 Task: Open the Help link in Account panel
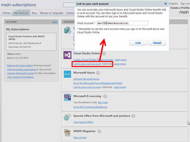(x=54, y=22)
